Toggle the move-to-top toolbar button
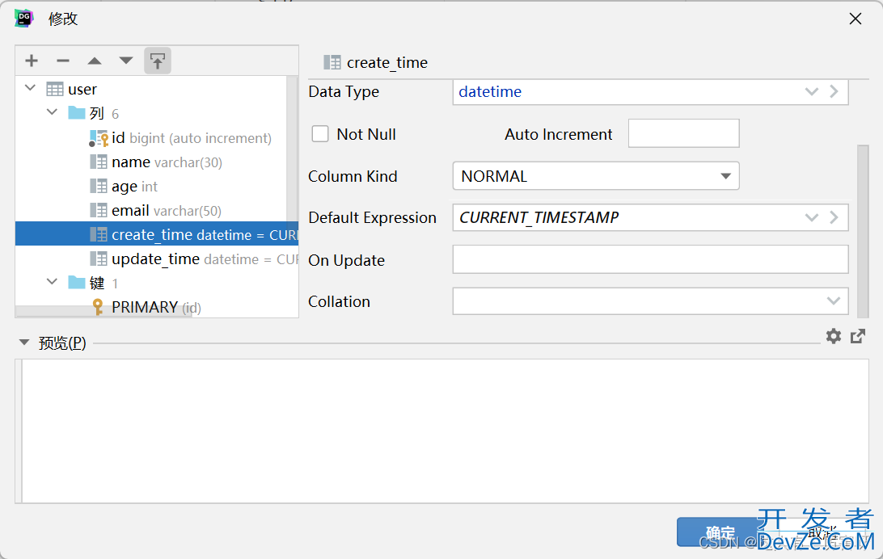 pyautogui.click(x=158, y=61)
